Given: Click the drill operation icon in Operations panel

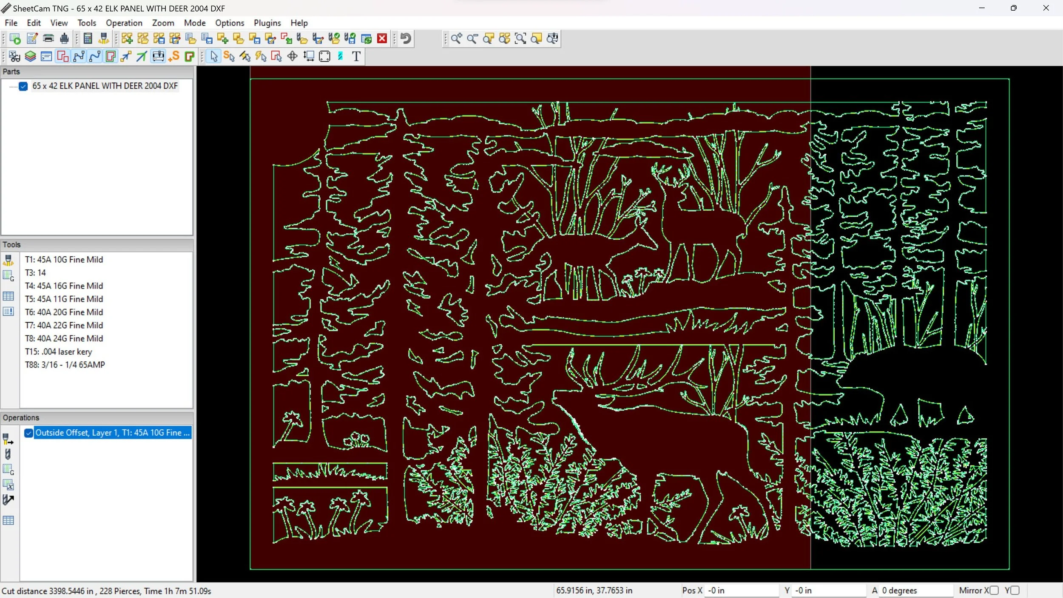Looking at the screenshot, I should [8, 454].
